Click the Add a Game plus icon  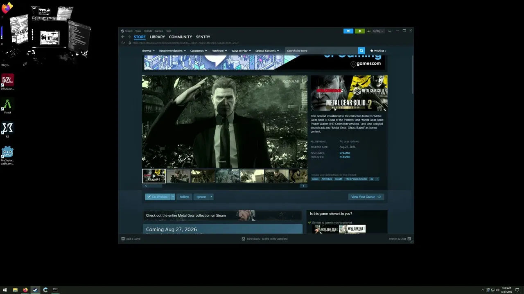[123, 239]
